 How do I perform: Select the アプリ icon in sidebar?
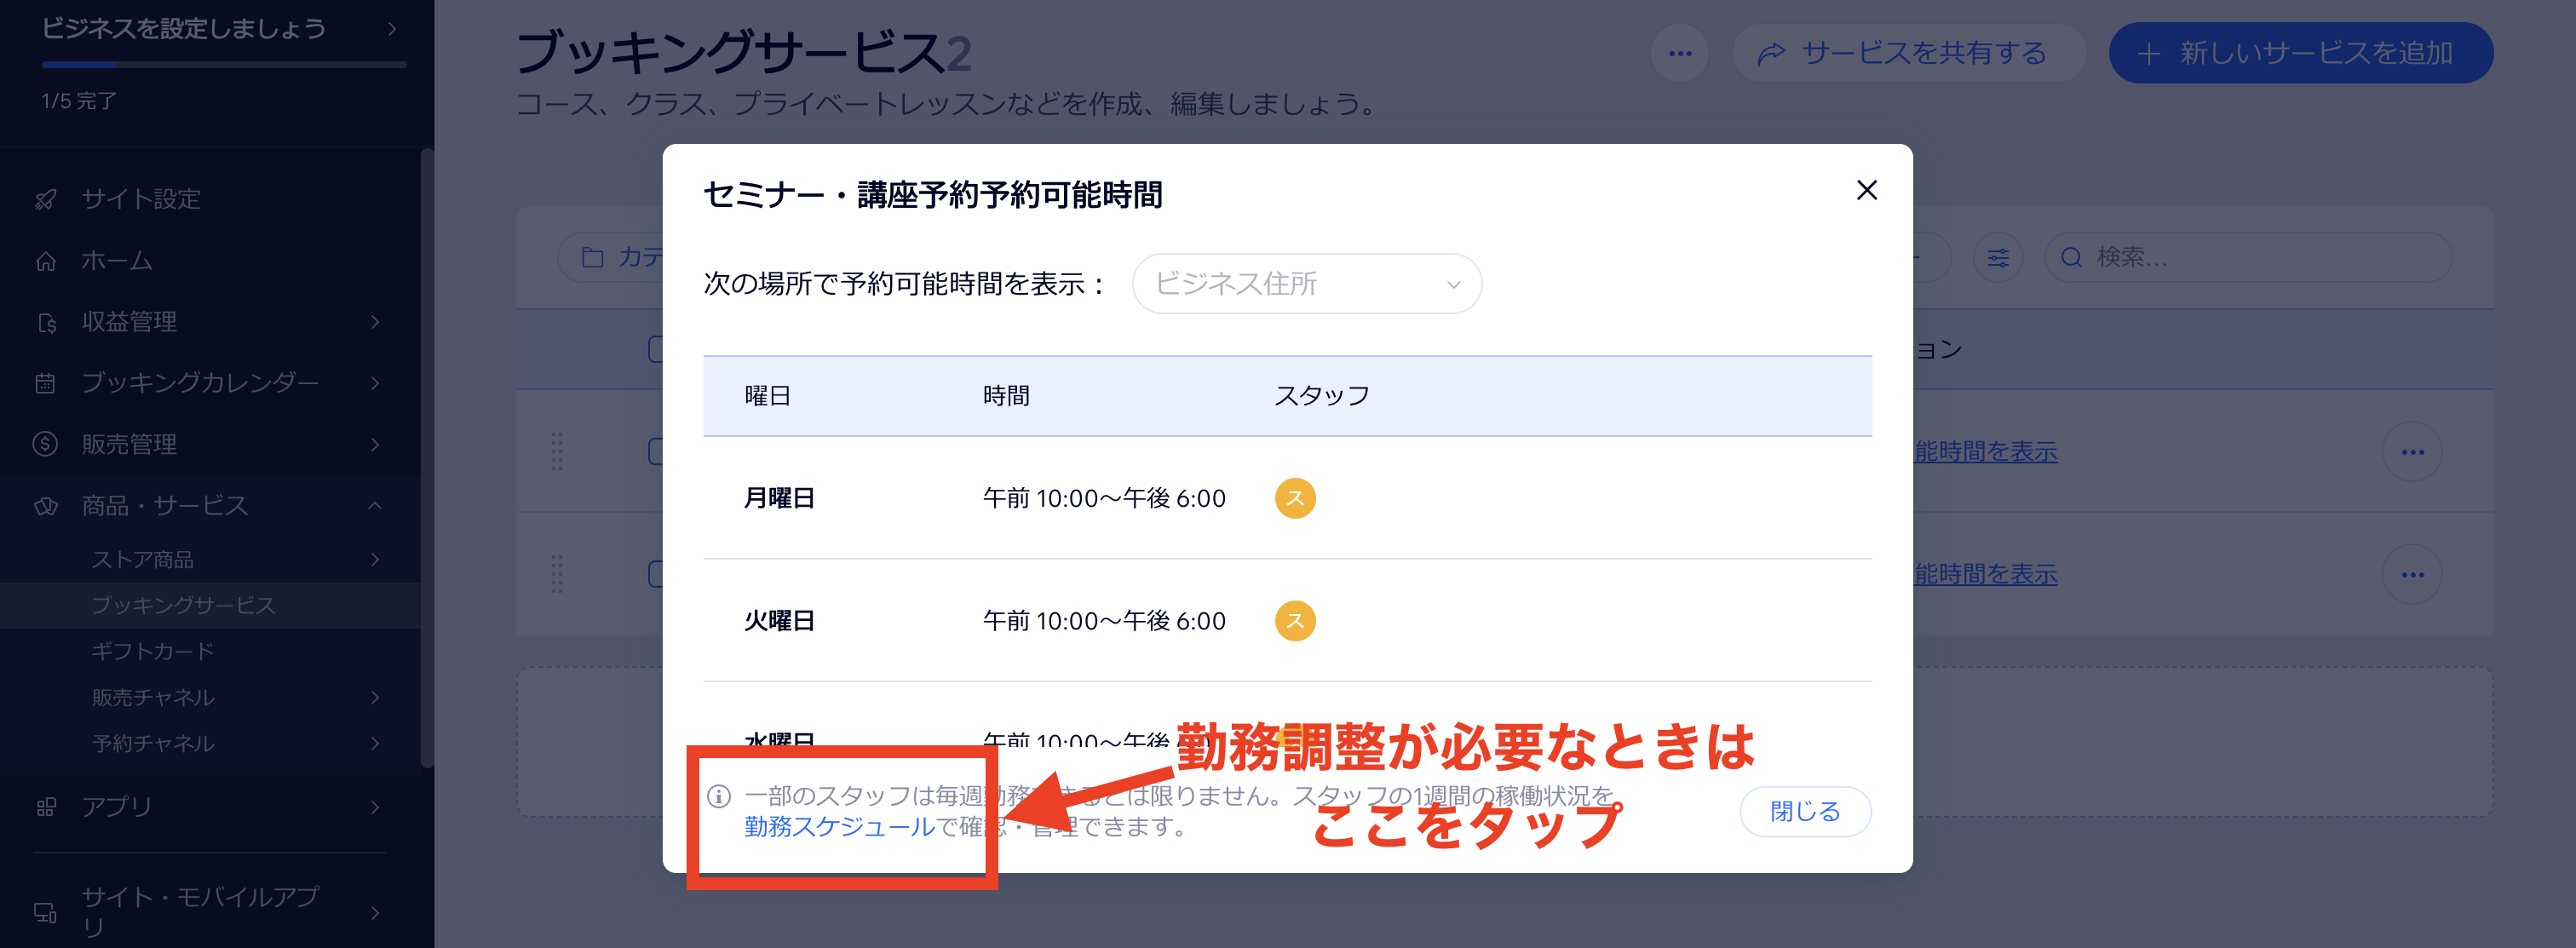[45, 806]
